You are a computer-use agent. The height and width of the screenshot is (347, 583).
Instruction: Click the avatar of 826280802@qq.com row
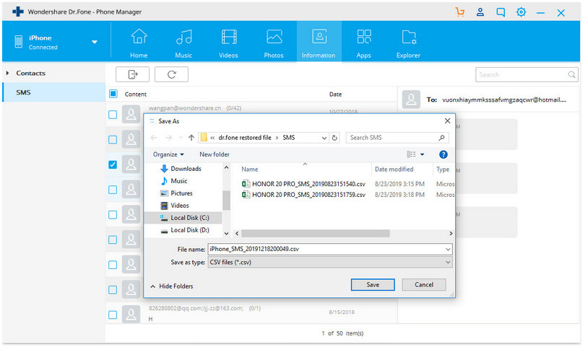coord(131,314)
